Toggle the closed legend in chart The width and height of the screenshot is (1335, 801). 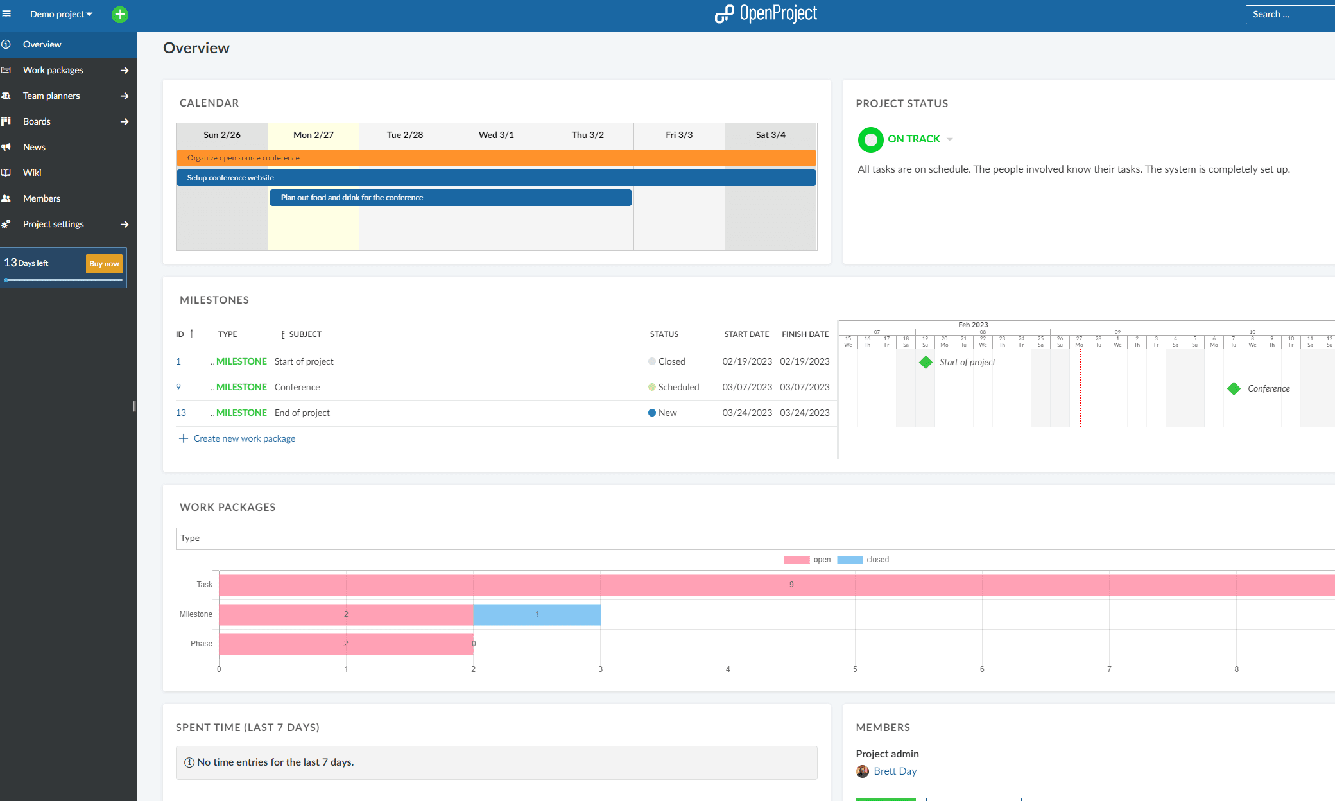[863, 560]
